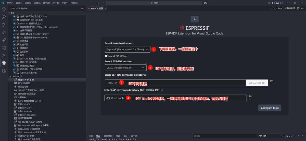Close the ESP-IDF 设置 tab
This screenshot has width=306, height=141.
[105, 8]
